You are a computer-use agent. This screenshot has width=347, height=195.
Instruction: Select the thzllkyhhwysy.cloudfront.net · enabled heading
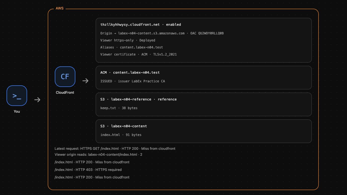point(141,25)
